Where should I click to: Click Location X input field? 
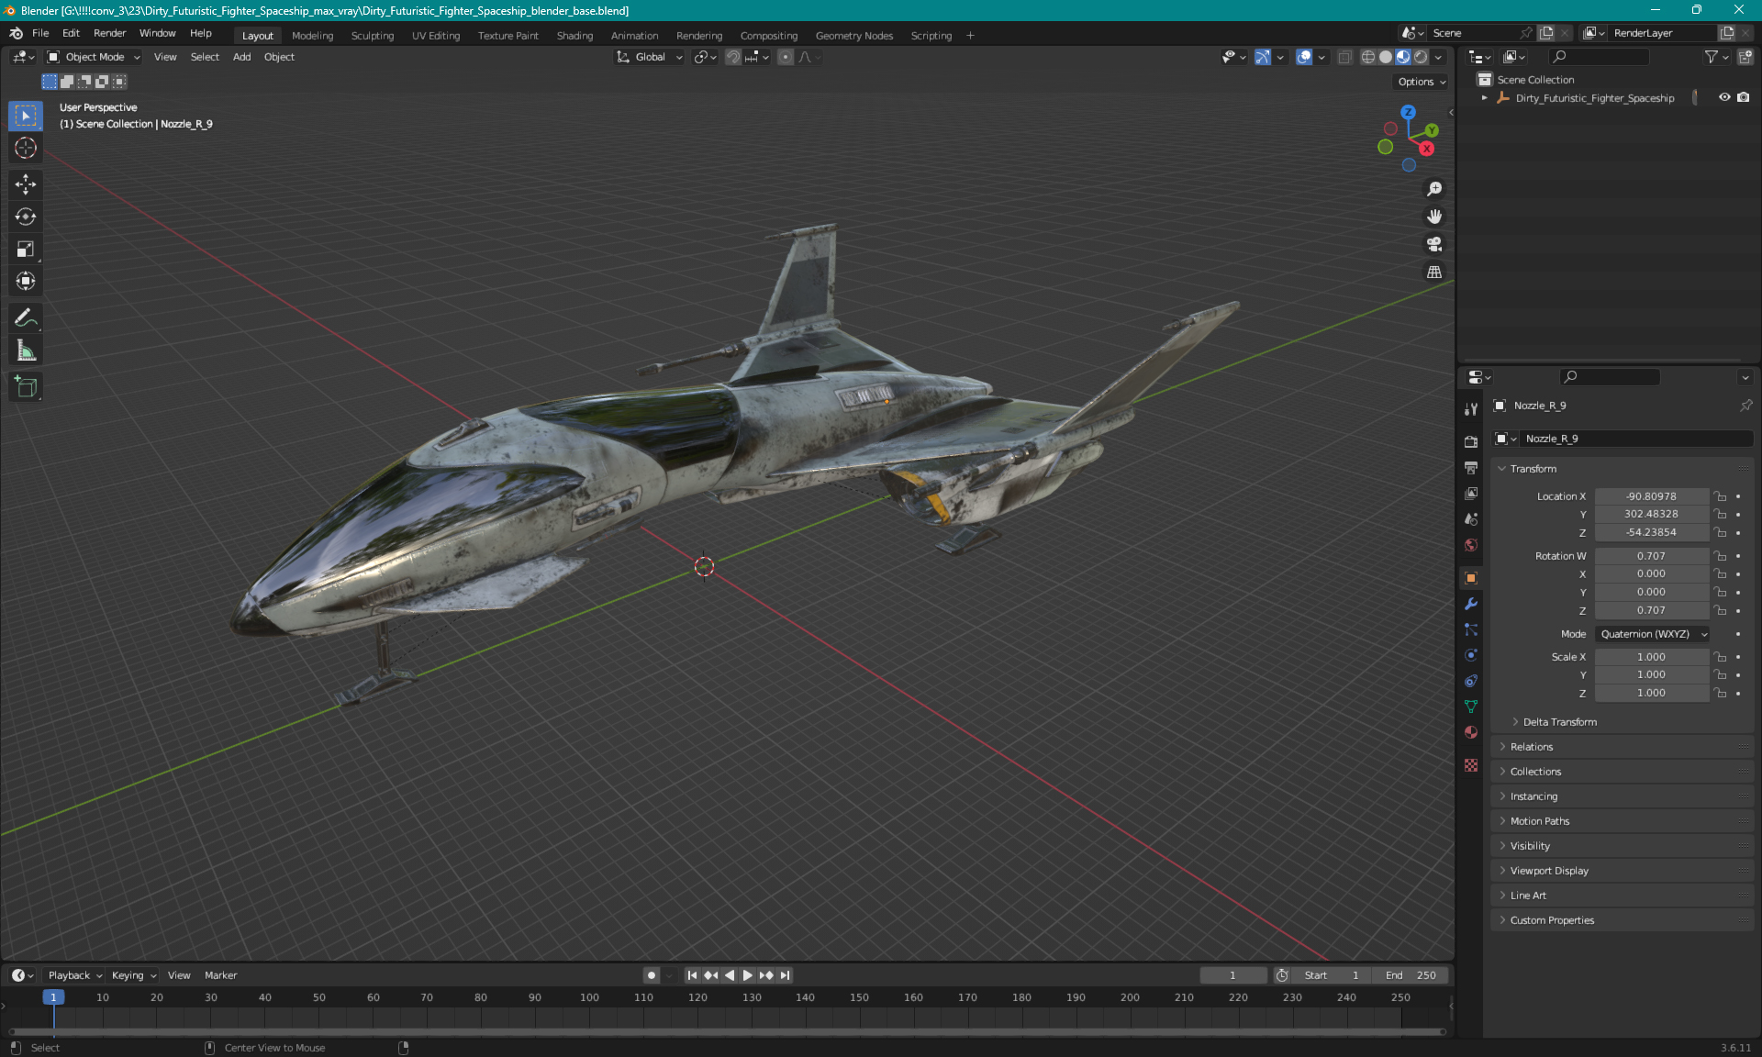tap(1650, 495)
